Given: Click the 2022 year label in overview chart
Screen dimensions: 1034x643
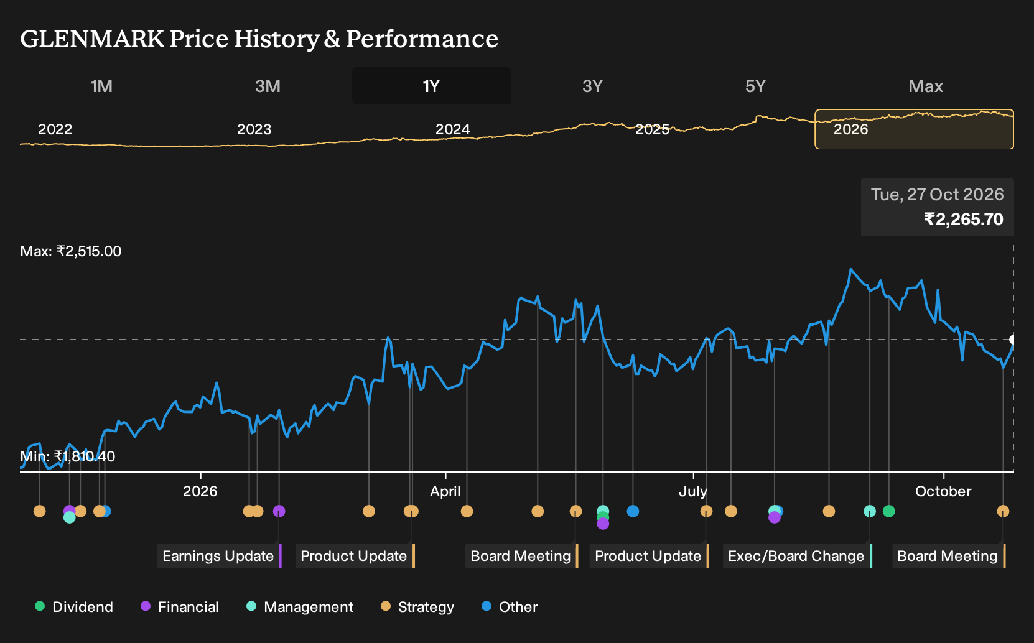Looking at the screenshot, I should tap(55, 129).
